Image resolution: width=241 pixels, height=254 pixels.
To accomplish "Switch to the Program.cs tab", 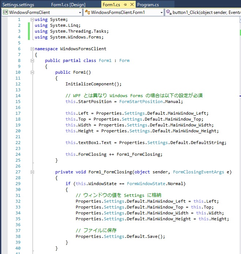I will [x=148, y=5].
